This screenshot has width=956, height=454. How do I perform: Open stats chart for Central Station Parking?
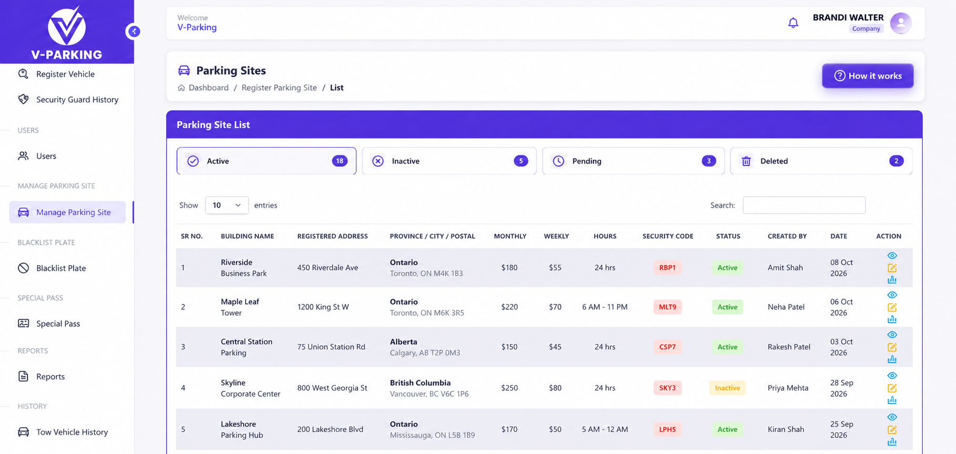click(892, 360)
